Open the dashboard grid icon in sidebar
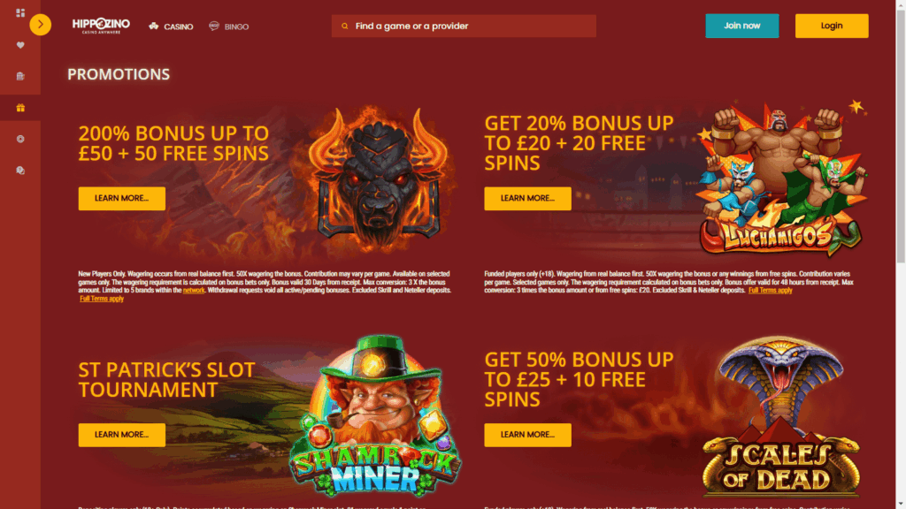The height and width of the screenshot is (509, 906). pyautogui.click(x=20, y=12)
